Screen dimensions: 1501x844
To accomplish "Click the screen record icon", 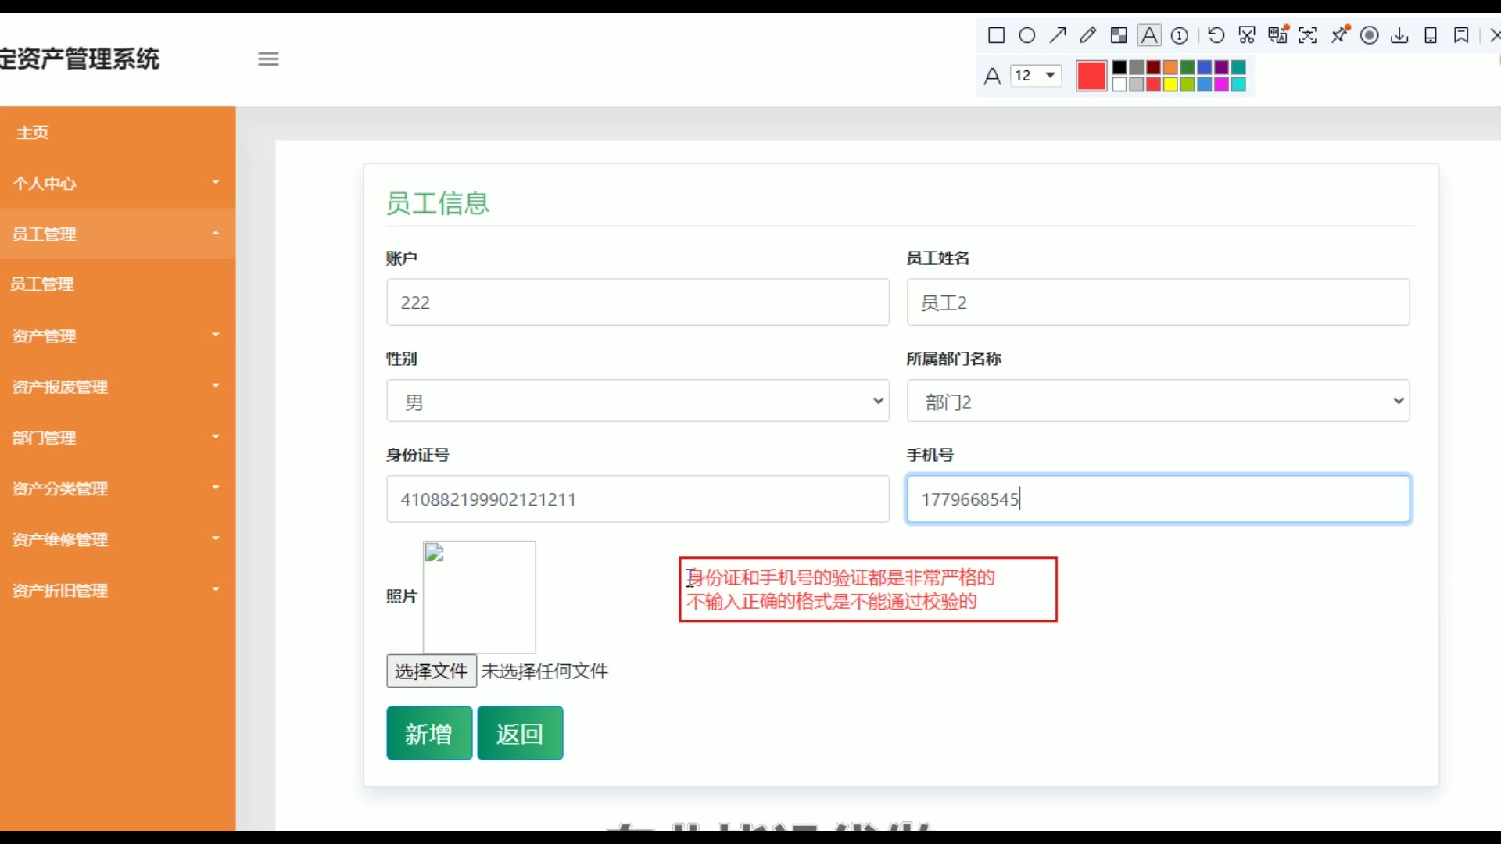I will 1370,35.
